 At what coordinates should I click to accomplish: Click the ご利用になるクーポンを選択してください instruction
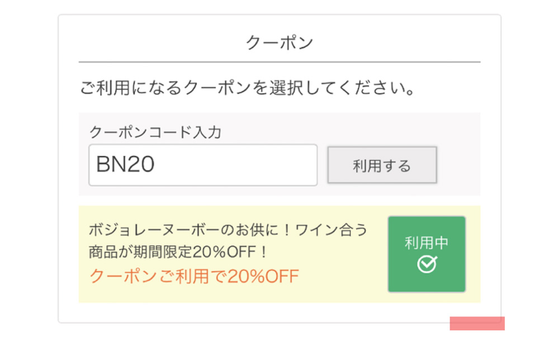[248, 88]
